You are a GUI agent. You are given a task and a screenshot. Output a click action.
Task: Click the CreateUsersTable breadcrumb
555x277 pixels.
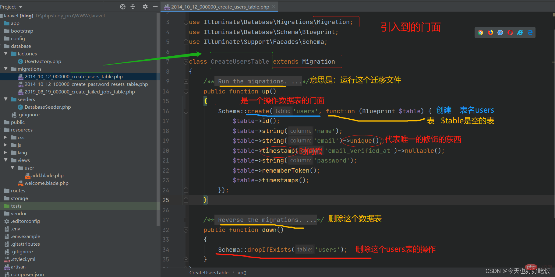coord(209,273)
